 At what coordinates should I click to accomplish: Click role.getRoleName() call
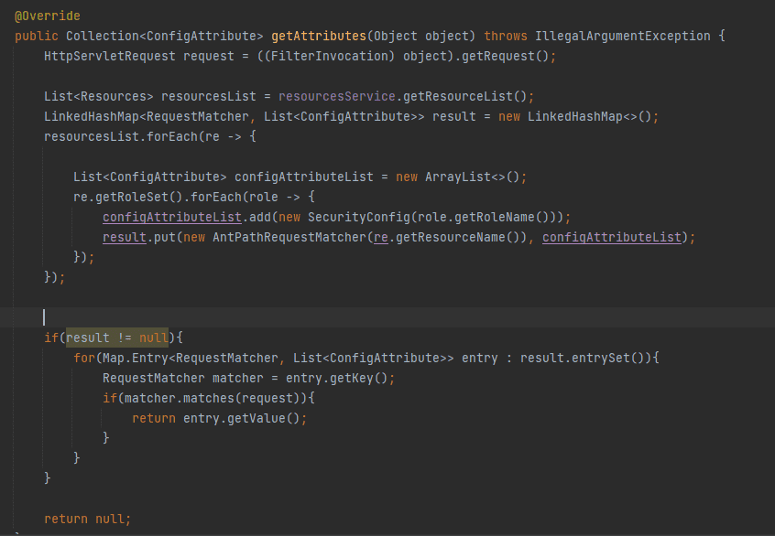point(484,217)
